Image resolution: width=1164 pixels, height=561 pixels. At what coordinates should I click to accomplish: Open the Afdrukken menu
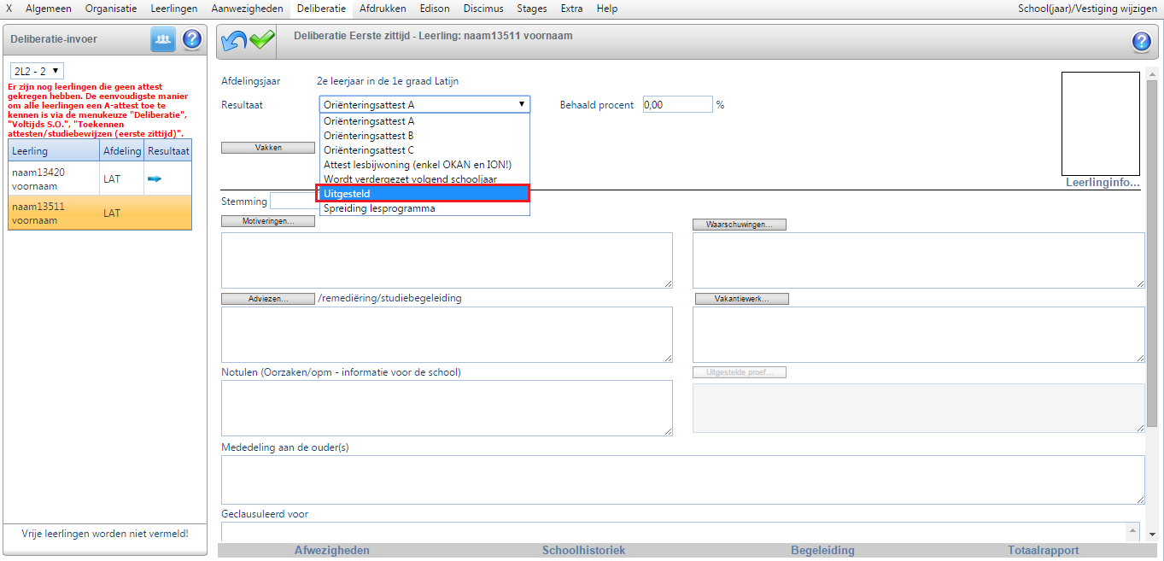(x=383, y=9)
